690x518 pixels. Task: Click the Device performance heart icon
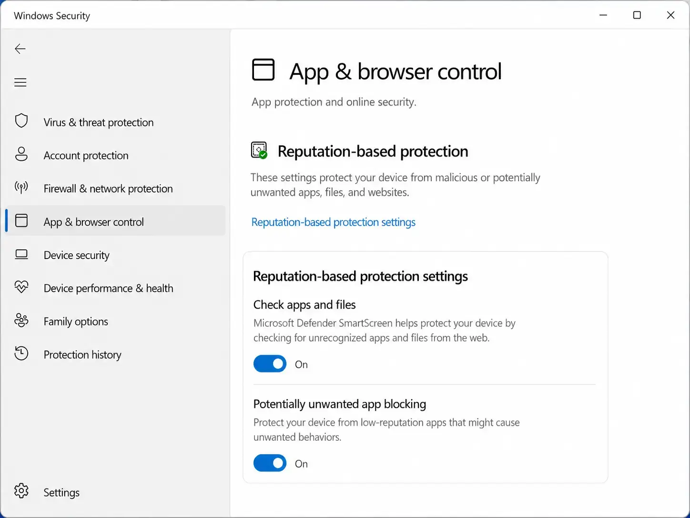coord(21,287)
